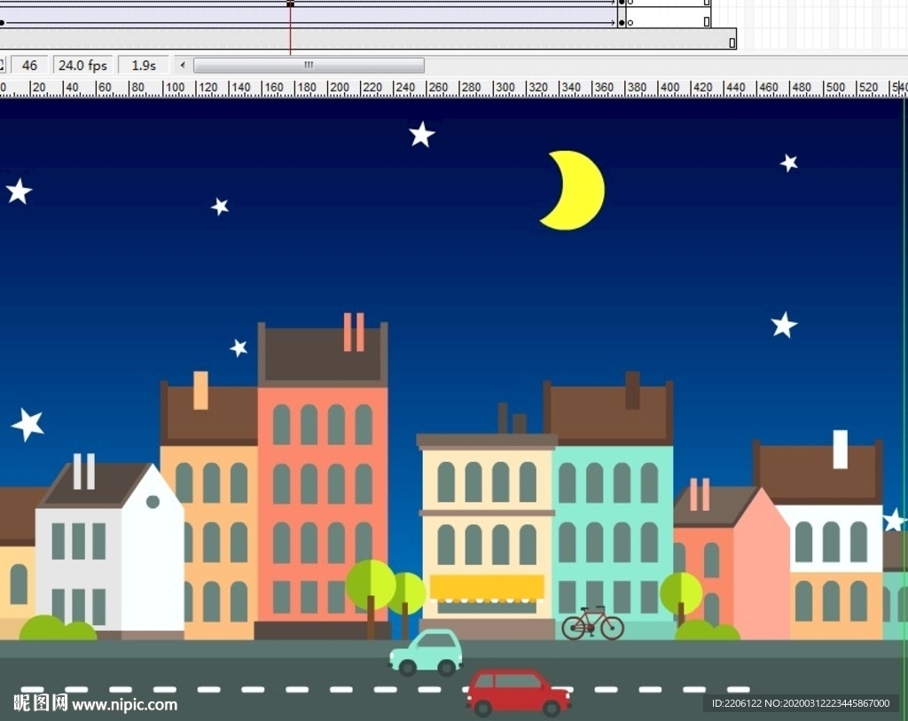This screenshot has width=908, height=721.
Task: Select the large star at top center
Action: click(421, 135)
